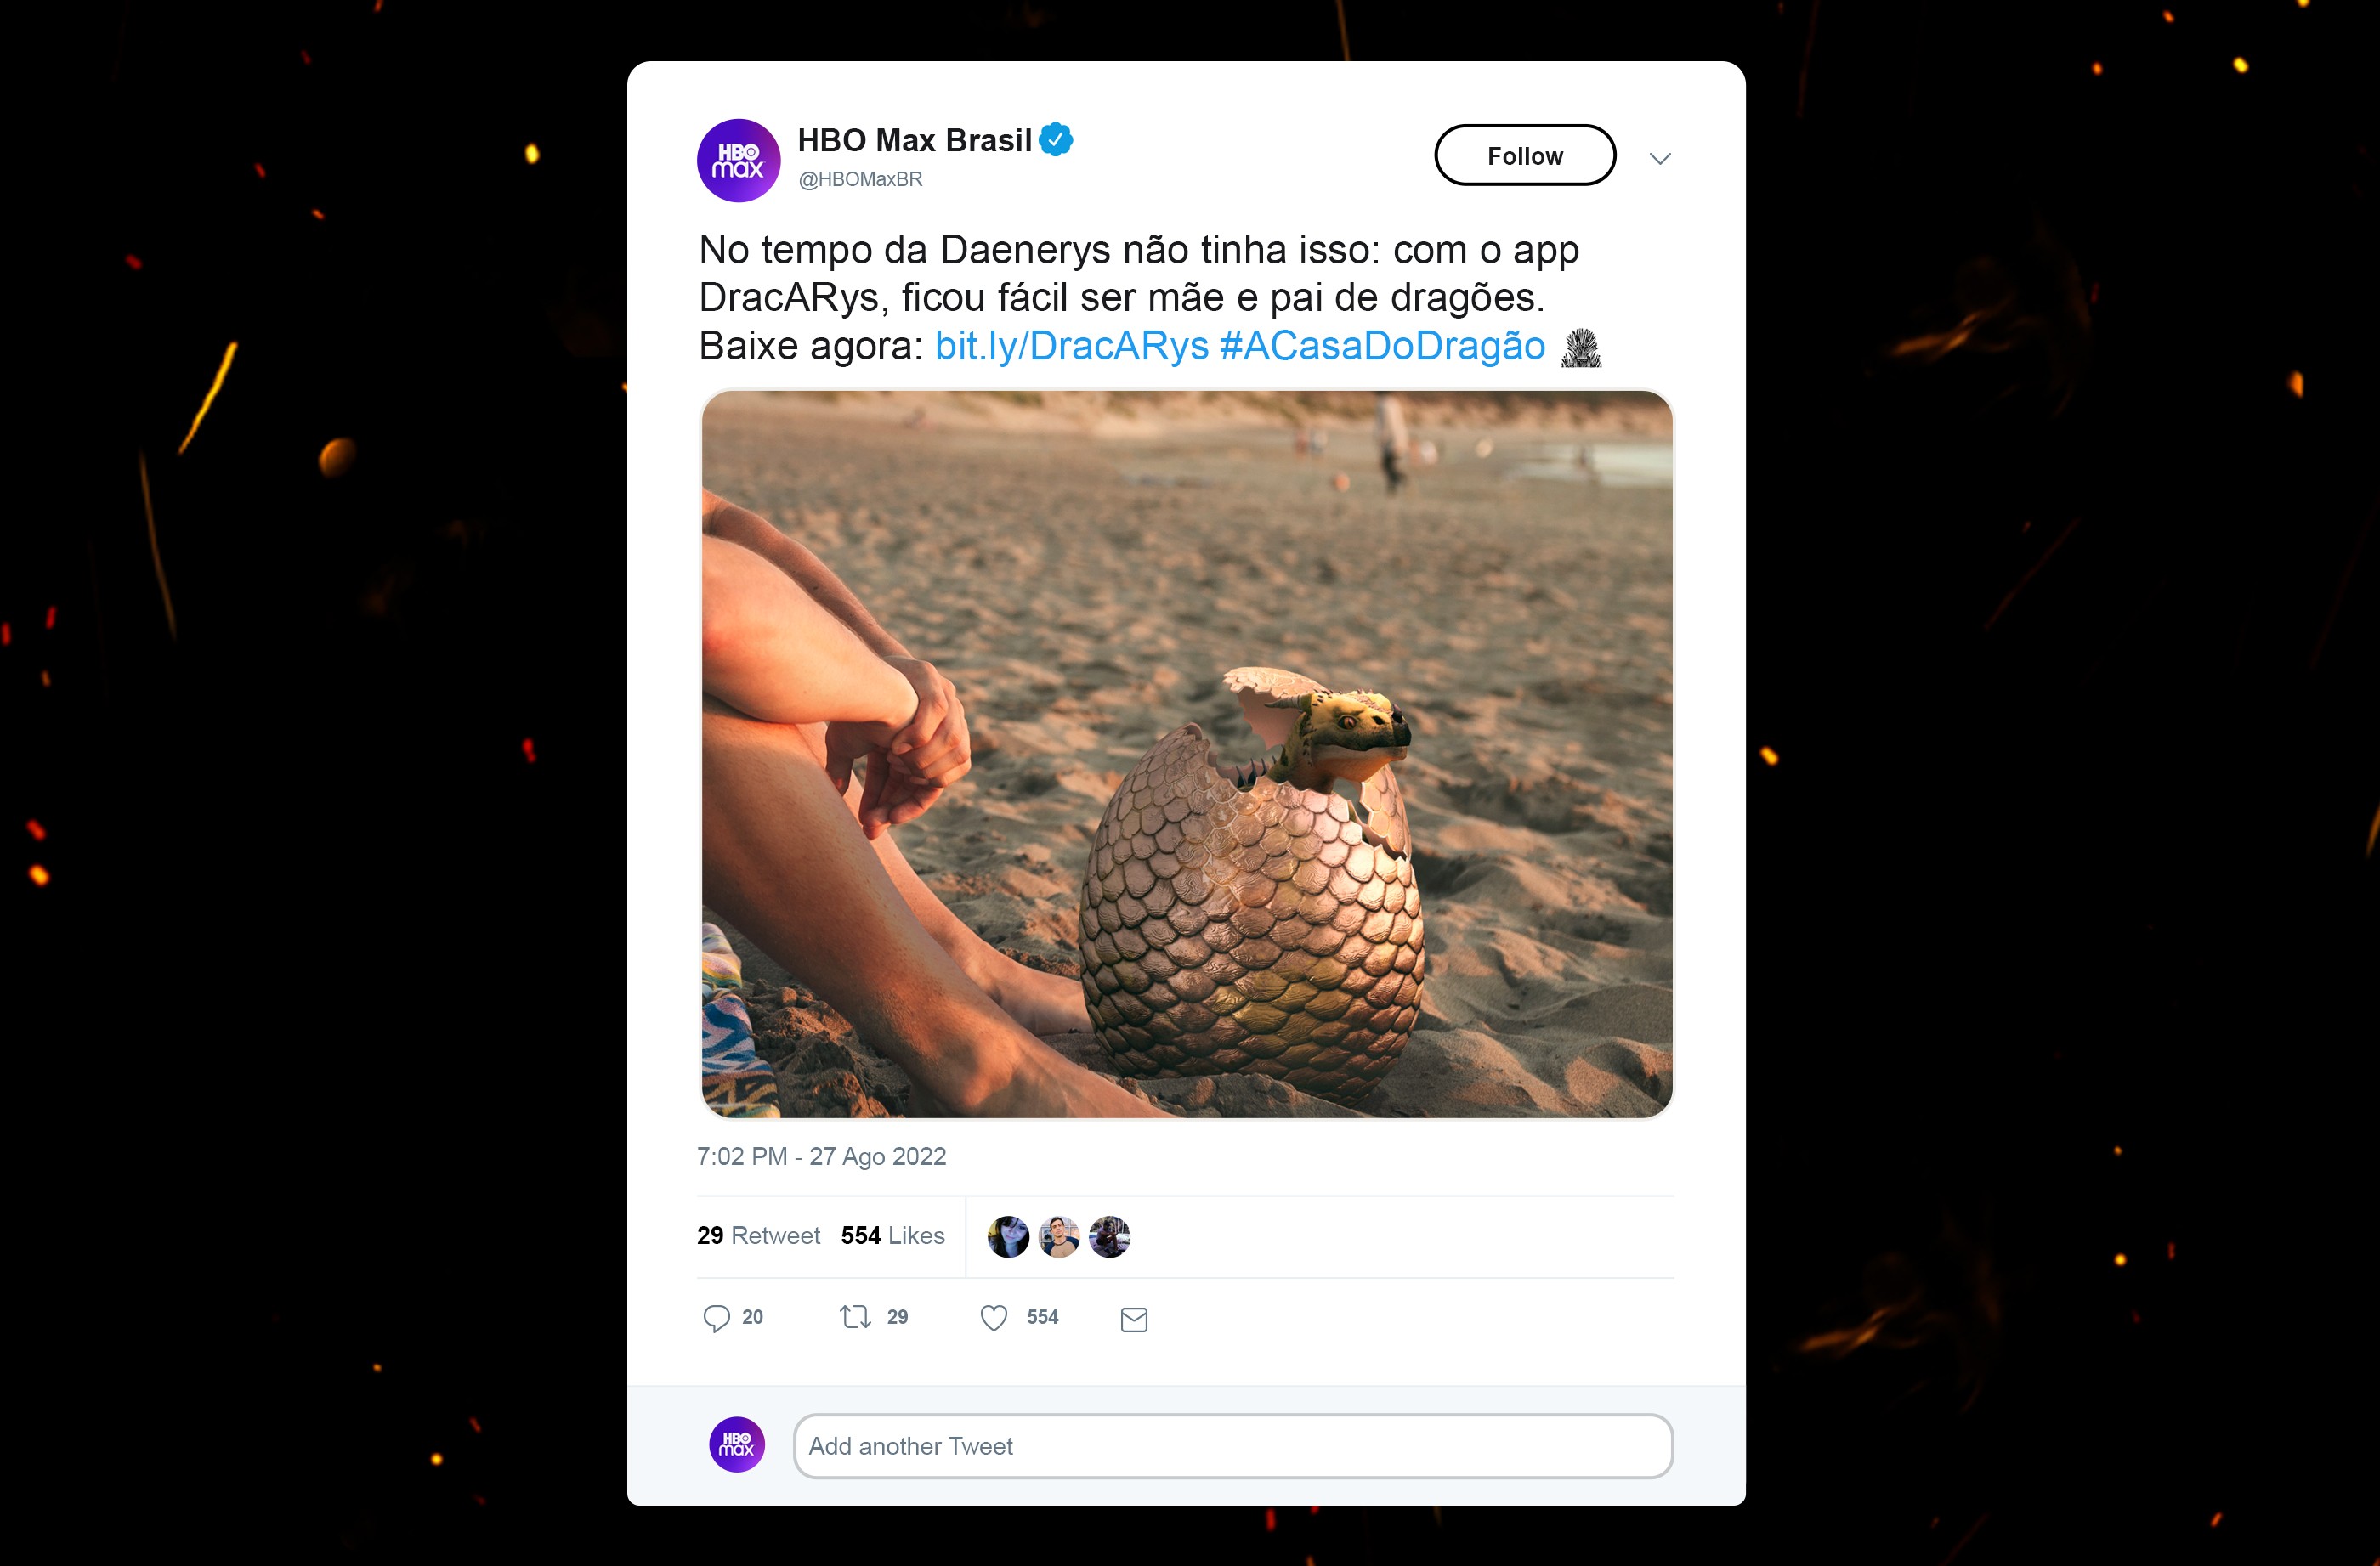Expand the list of users who liked

[x=891, y=1235]
